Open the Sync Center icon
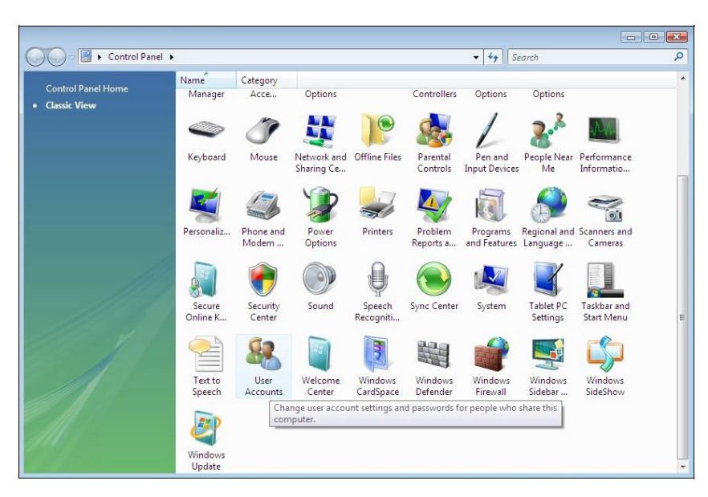This screenshot has width=708, height=497. tap(434, 287)
